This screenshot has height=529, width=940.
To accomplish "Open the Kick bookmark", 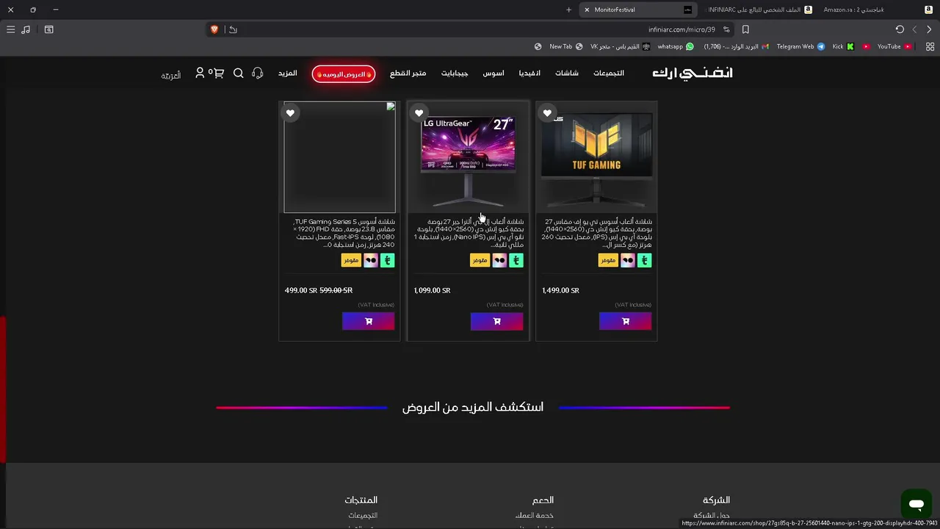I will pos(843,46).
